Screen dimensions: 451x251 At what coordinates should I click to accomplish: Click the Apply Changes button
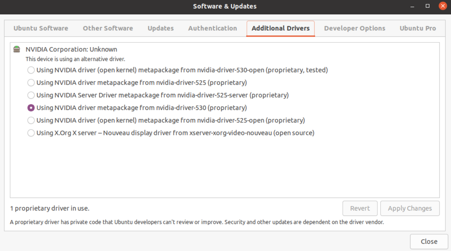tap(410, 208)
